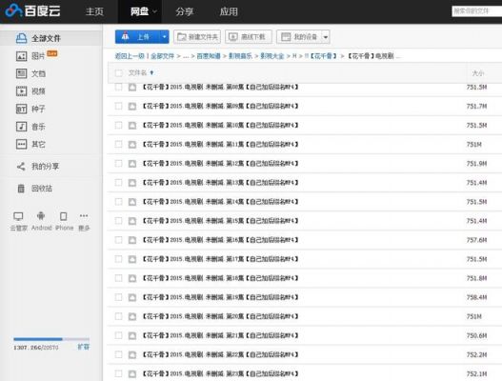
Task: Click the 扩容 expand storage link
Action: click(84, 347)
